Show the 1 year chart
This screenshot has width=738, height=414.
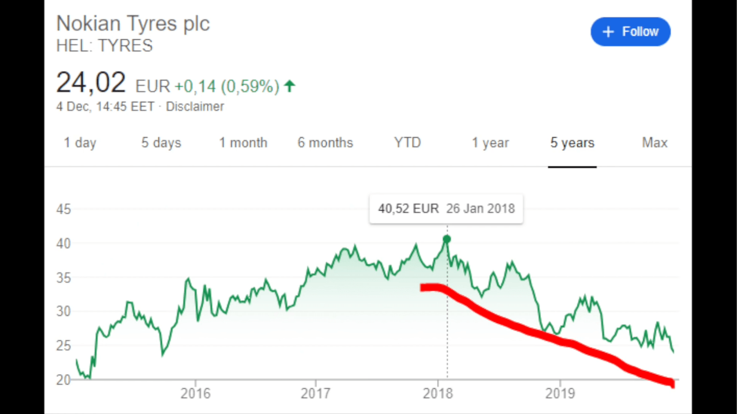click(x=490, y=143)
